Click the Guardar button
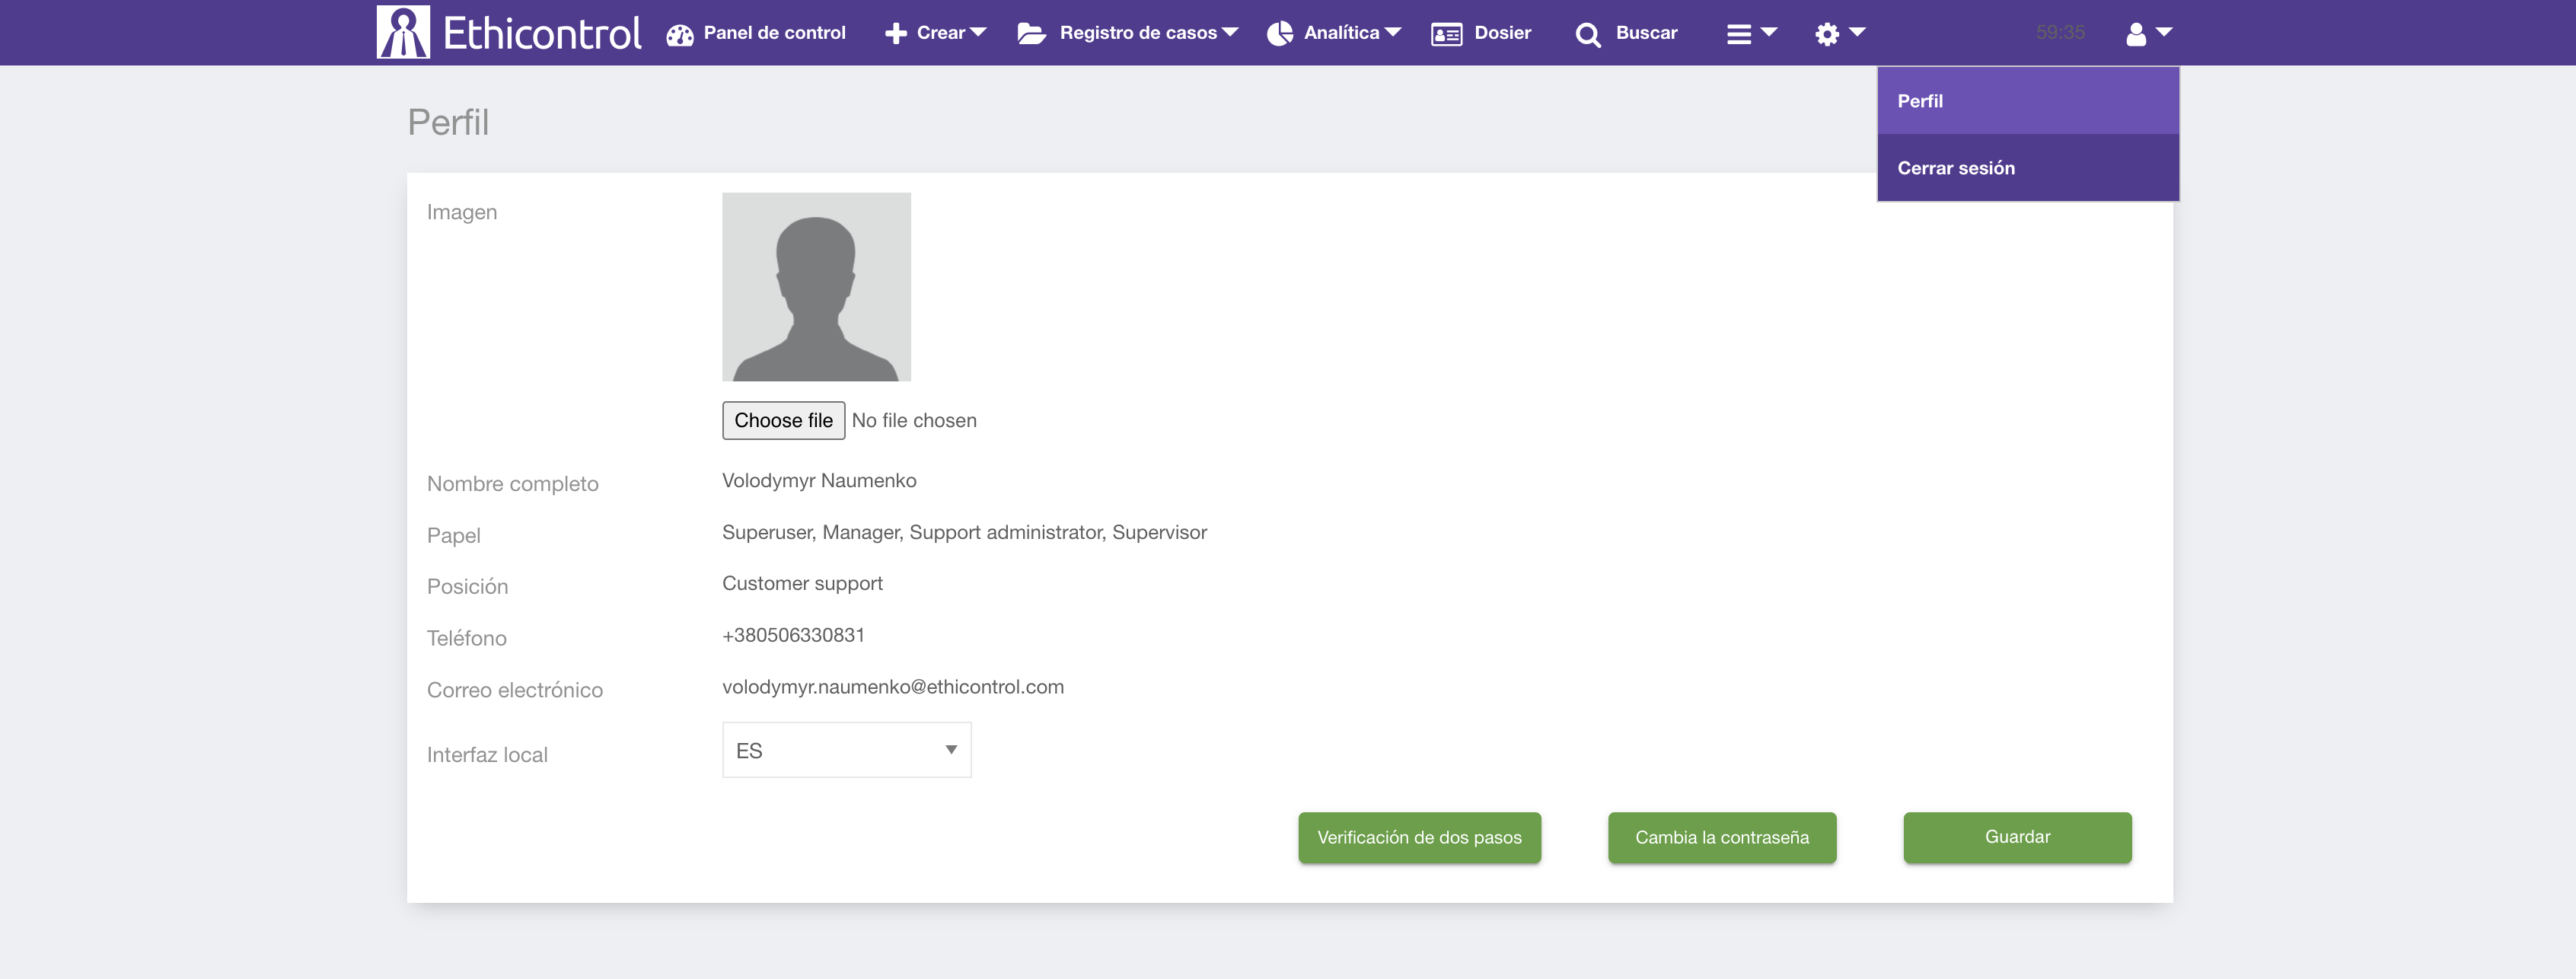 tap(2017, 837)
